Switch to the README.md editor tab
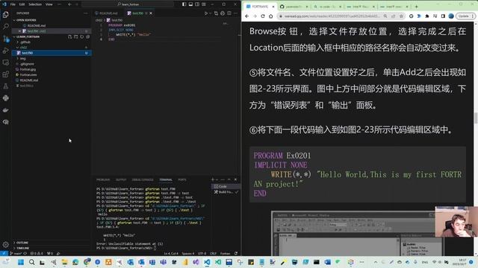 pyautogui.click(x=108, y=13)
